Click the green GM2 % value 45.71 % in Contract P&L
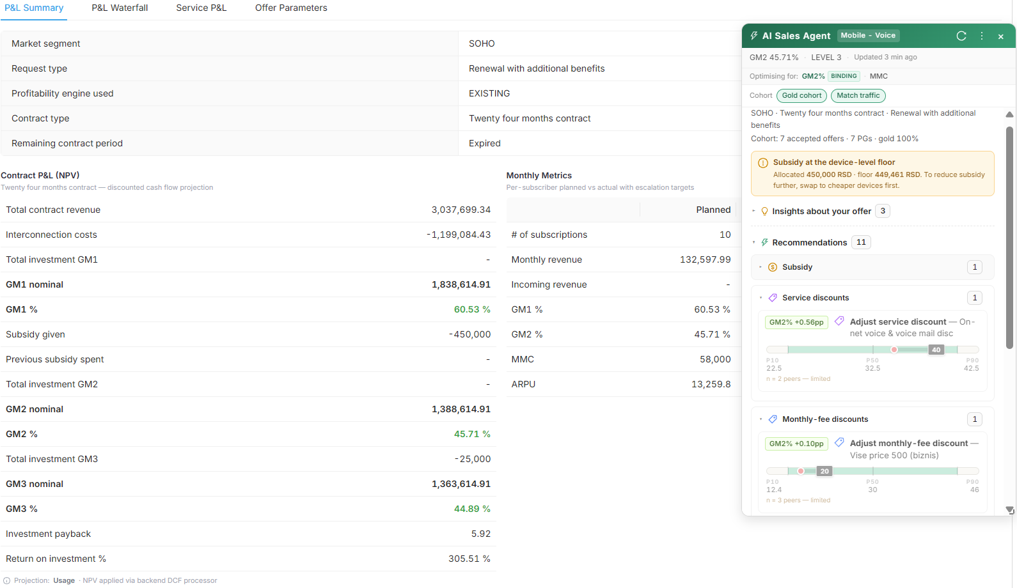 [x=472, y=434]
